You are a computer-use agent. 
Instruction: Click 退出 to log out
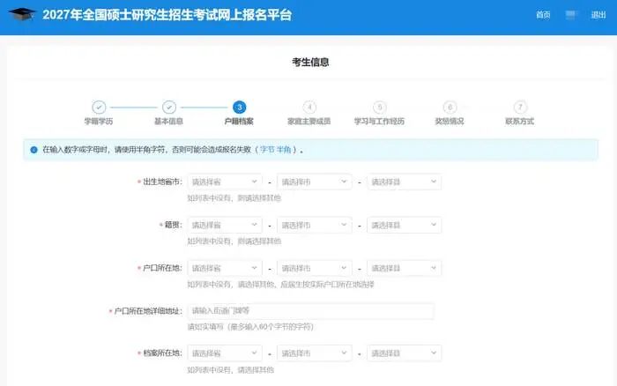pyautogui.click(x=598, y=15)
